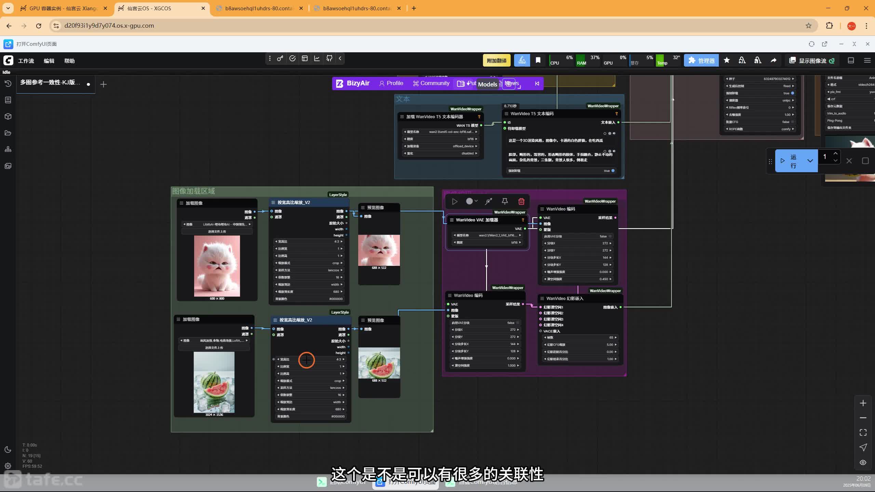Change ROPE函数 comfy option
Image resolution: width=875 pixels, height=492 pixels.
pyautogui.click(x=760, y=129)
